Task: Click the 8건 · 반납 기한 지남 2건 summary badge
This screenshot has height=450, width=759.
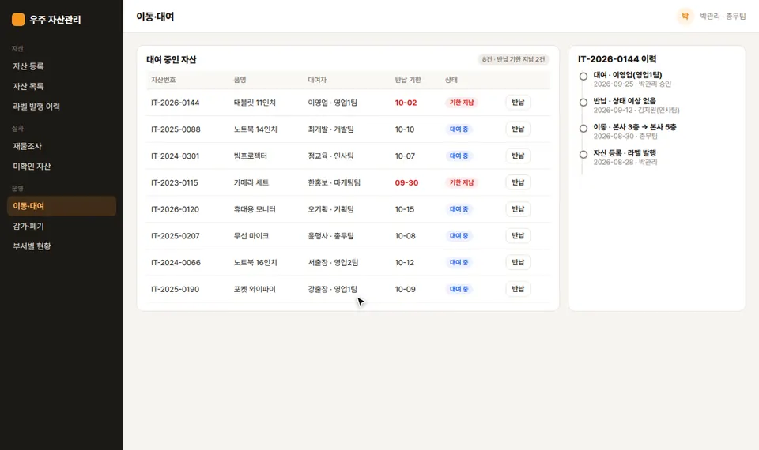Action: coord(513,59)
